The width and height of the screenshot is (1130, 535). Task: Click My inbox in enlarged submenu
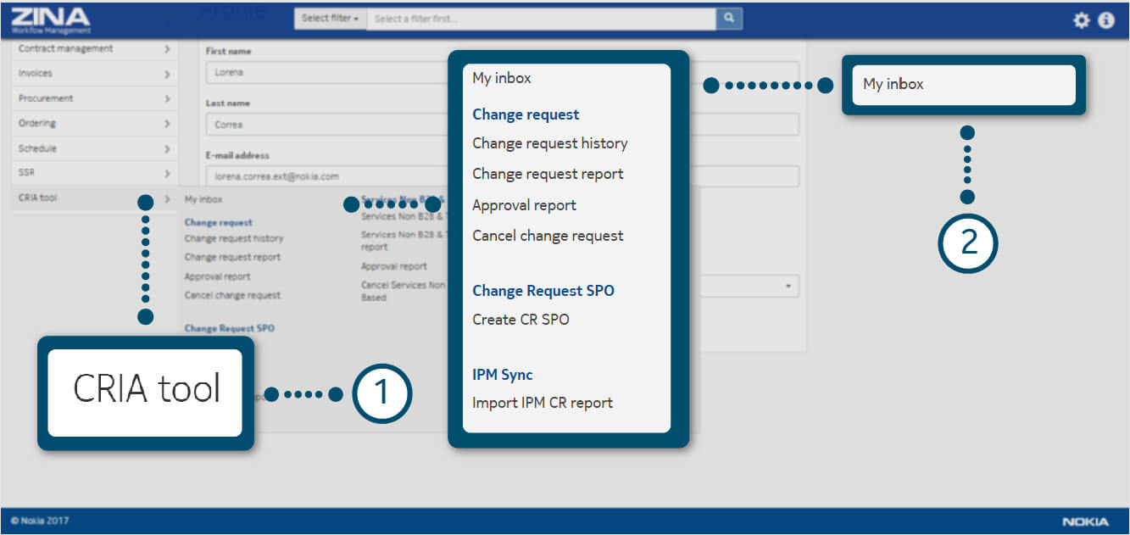point(502,78)
